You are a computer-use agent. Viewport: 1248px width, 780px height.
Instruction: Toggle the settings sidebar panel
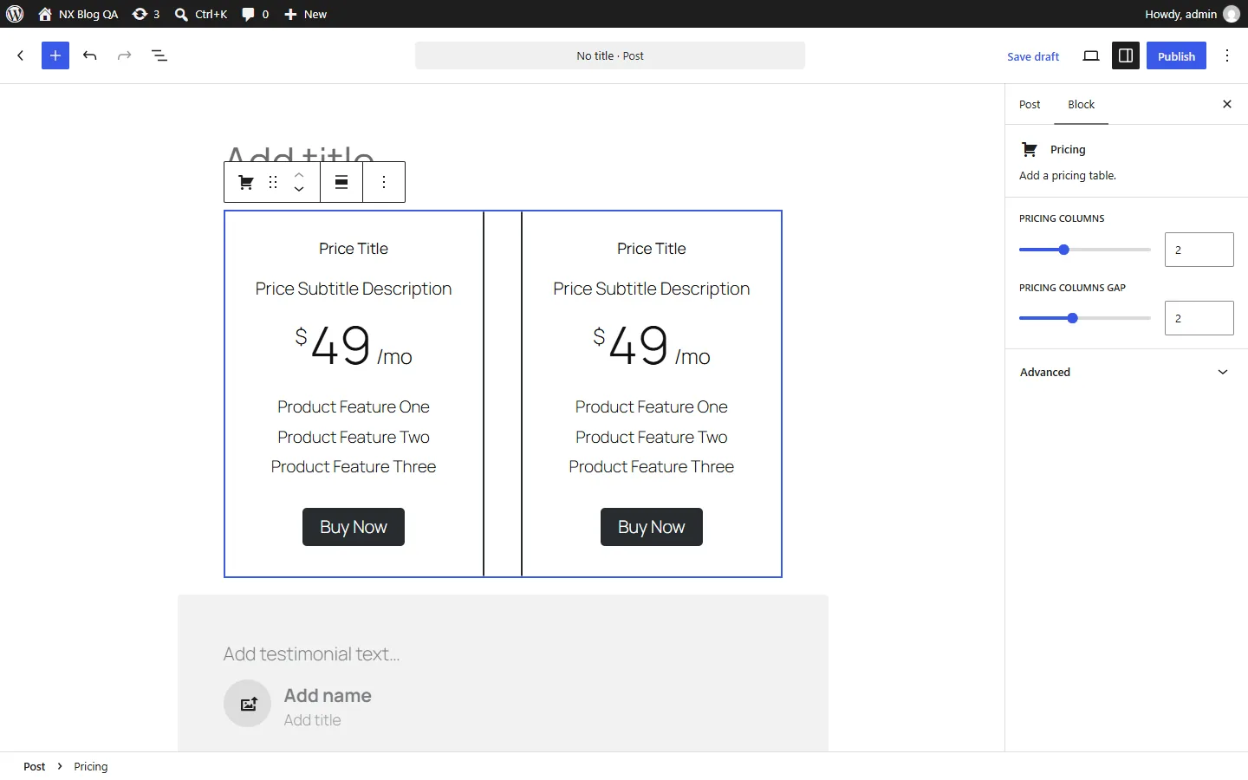pyautogui.click(x=1126, y=56)
